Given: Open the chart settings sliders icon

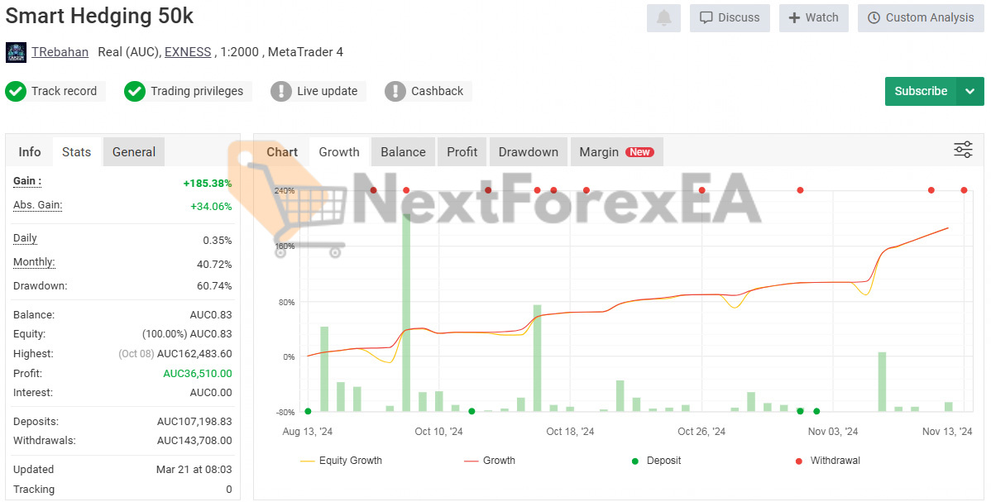Looking at the screenshot, I should click(x=962, y=150).
